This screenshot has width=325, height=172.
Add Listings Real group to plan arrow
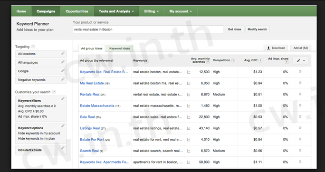[300, 128]
